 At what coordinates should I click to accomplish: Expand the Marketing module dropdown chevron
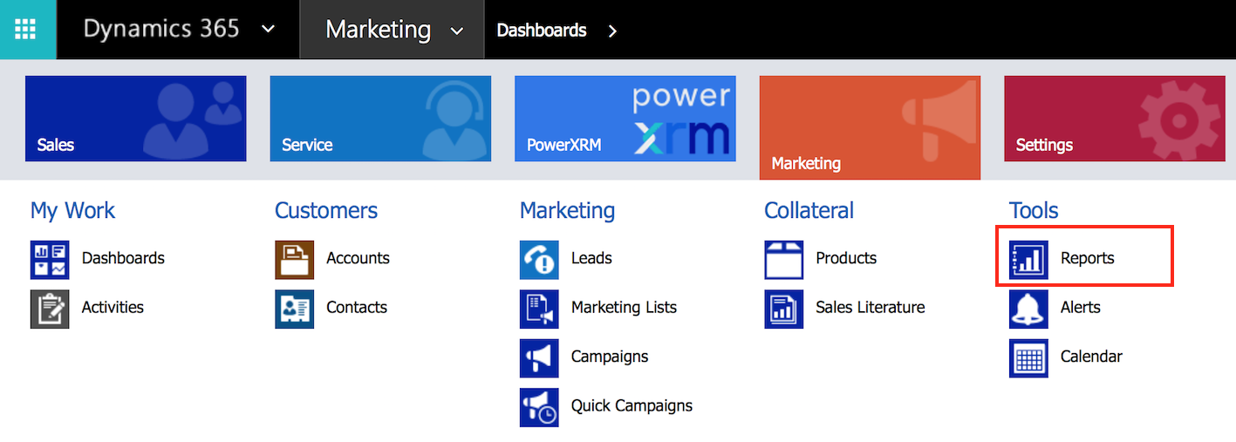(x=457, y=31)
